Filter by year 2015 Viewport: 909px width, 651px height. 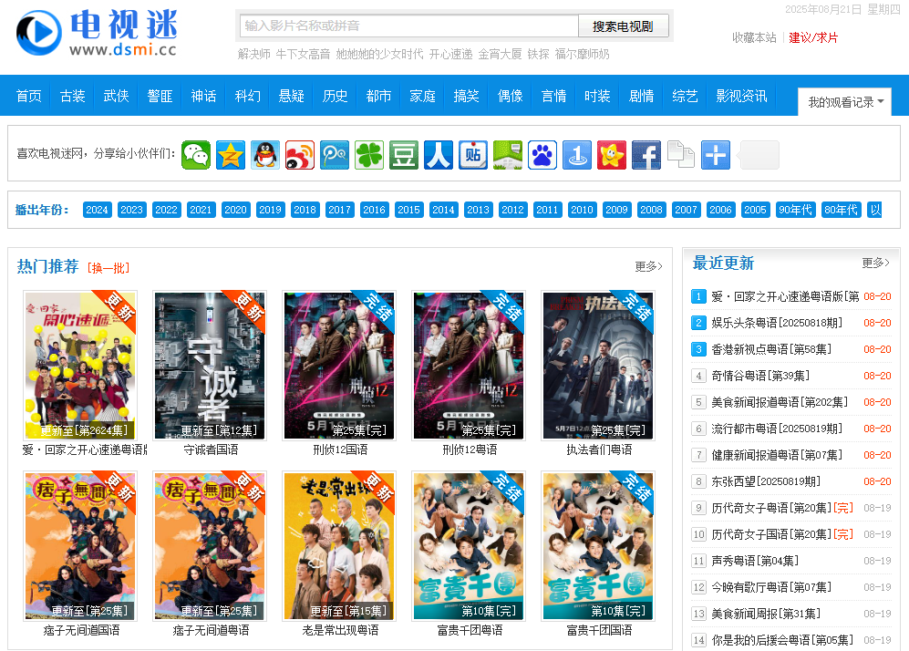(x=408, y=210)
